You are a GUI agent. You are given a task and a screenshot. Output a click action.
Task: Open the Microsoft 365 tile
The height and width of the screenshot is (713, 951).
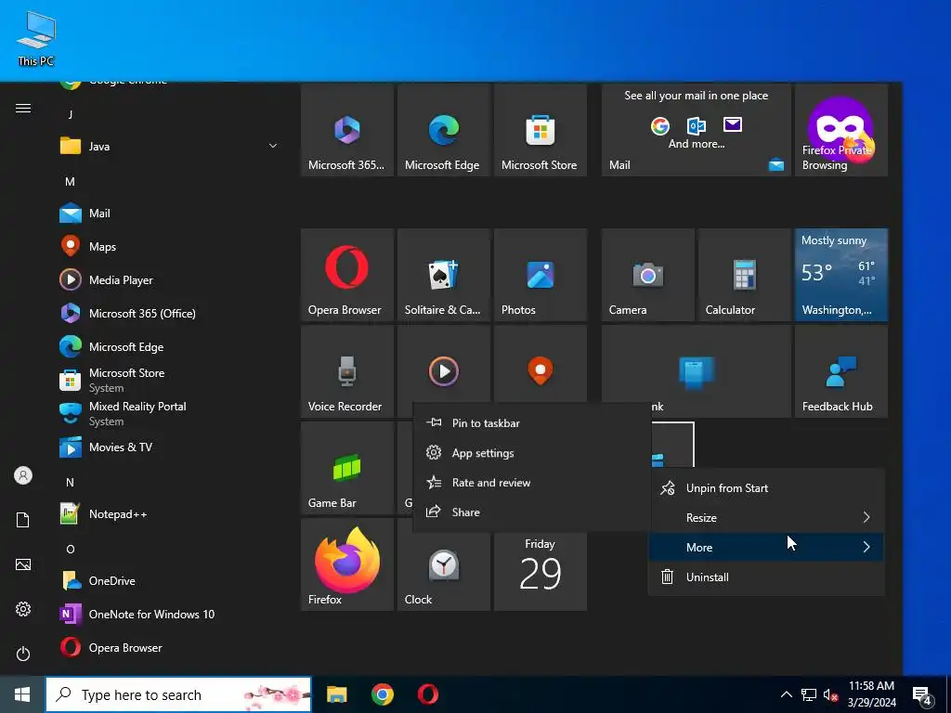(x=347, y=130)
